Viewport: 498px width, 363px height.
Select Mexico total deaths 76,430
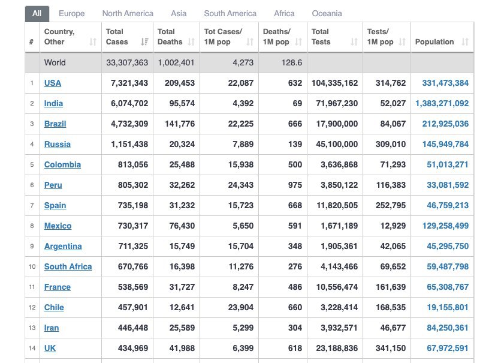click(182, 226)
